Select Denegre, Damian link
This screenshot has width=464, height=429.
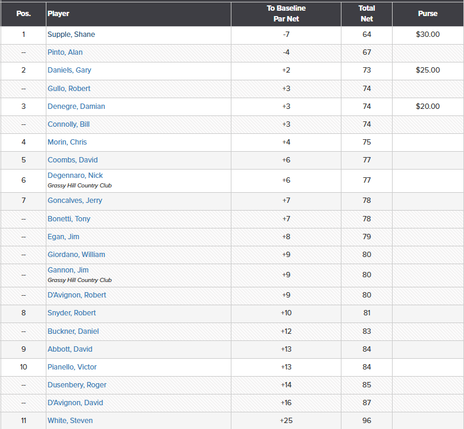[76, 107]
